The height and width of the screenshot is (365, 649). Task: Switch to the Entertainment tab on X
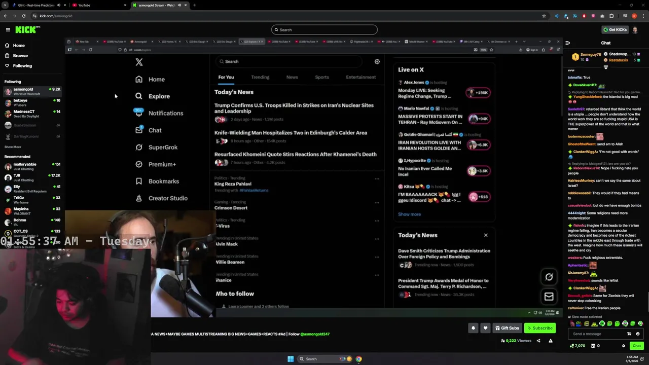(361, 77)
